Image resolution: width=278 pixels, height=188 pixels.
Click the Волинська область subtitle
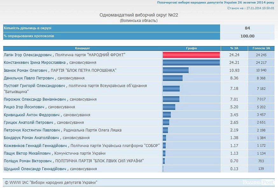point(139,21)
